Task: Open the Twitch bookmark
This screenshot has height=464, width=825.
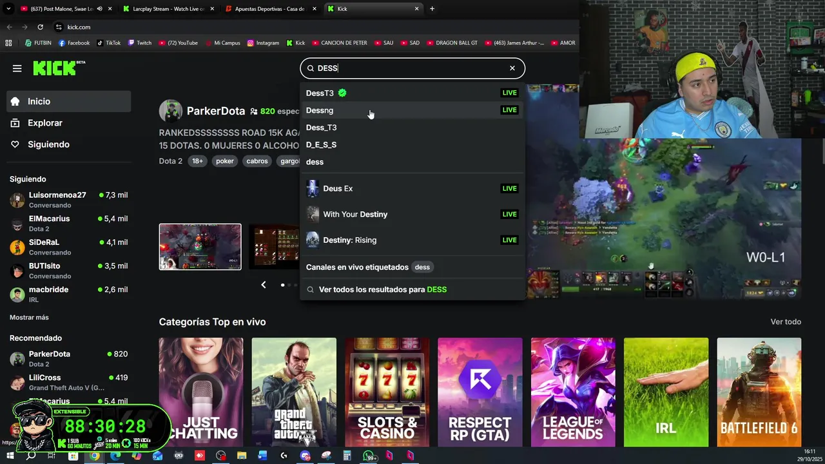Action: 140,43
